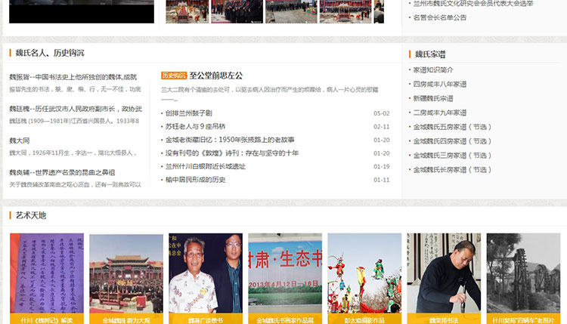The height and width of the screenshot is (324, 567).
Task: Open the 金城魏园 temple photo thumbnail
Action: click(125, 273)
